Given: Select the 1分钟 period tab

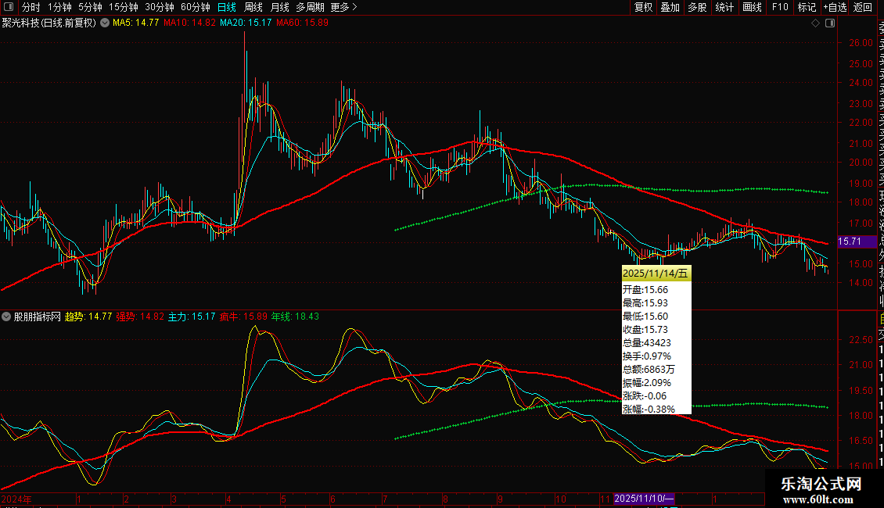Looking at the screenshot, I should point(59,7).
